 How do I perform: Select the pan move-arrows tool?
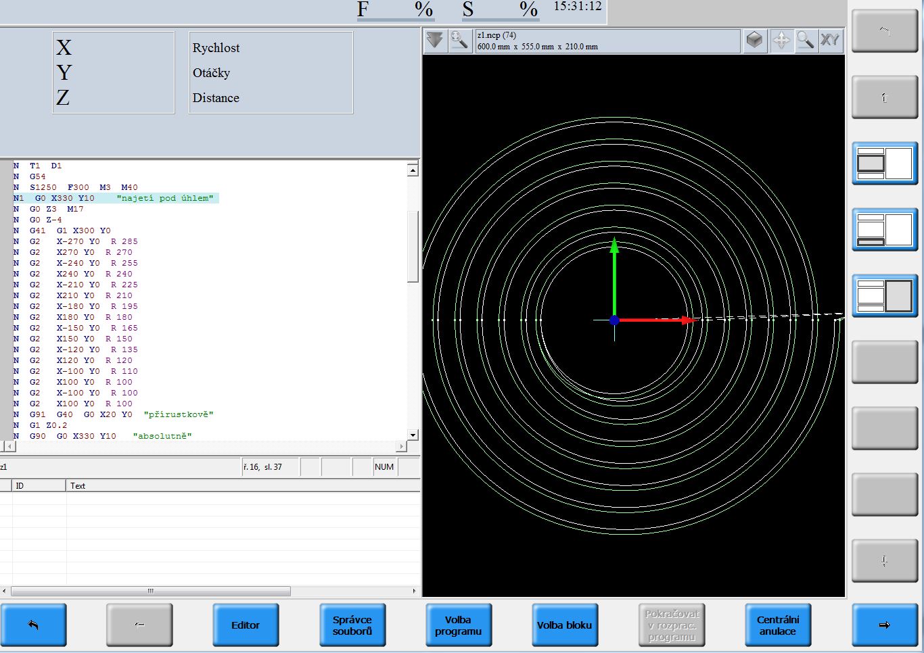click(x=781, y=41)
